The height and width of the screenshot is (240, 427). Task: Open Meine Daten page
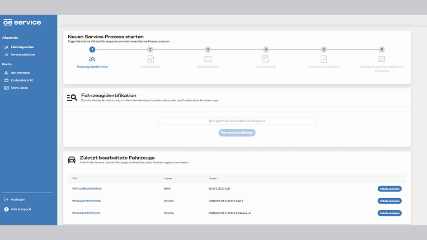point(19,88)
